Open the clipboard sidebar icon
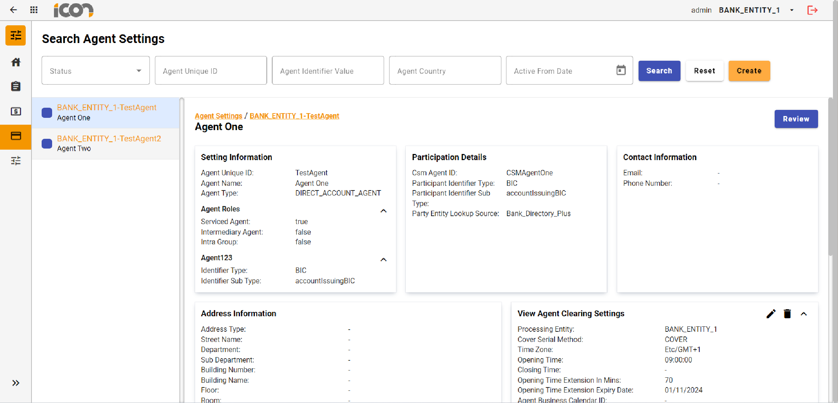The width and height of the screenshot is (838, 403). (x=16, y=86)
